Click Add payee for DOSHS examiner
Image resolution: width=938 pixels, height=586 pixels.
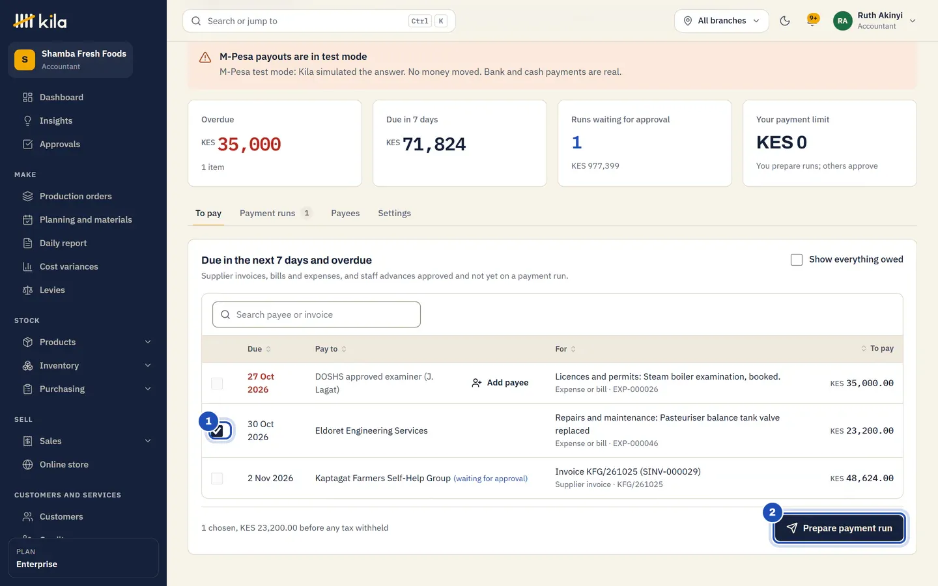point(500,383)
